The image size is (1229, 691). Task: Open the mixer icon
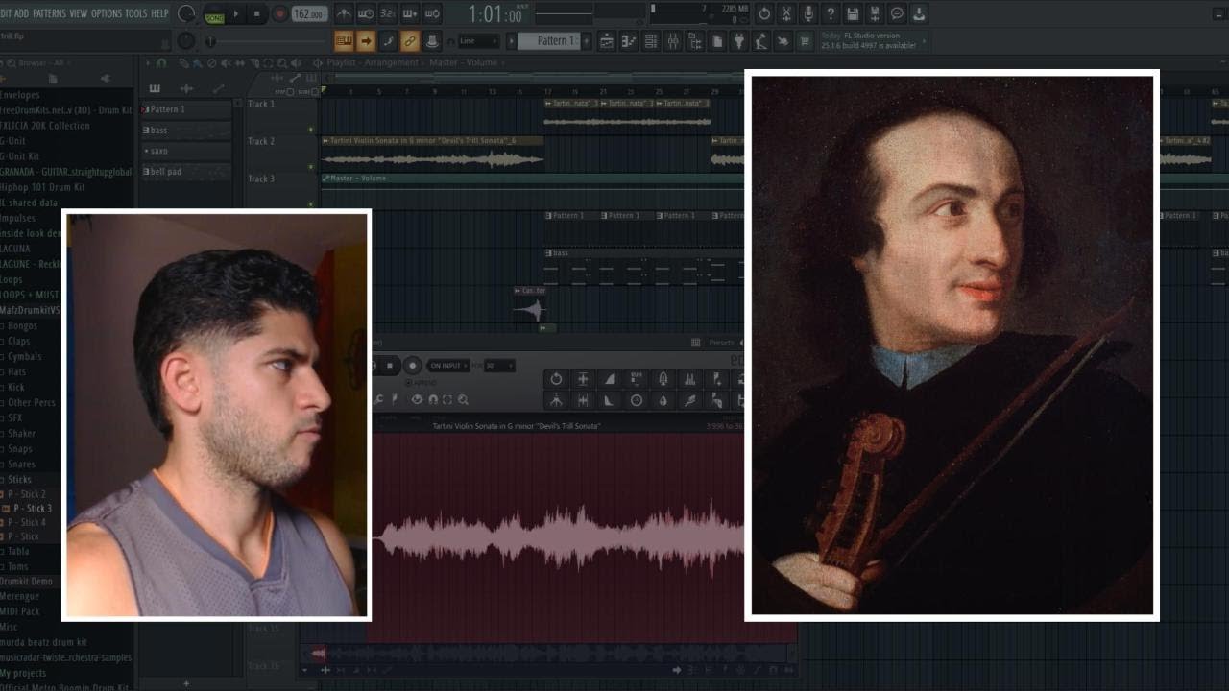point(673,41)
